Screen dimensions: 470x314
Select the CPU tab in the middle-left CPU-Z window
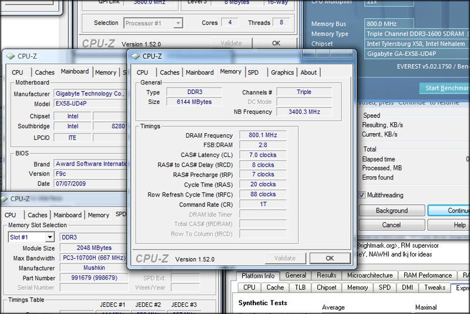(18, 72)
